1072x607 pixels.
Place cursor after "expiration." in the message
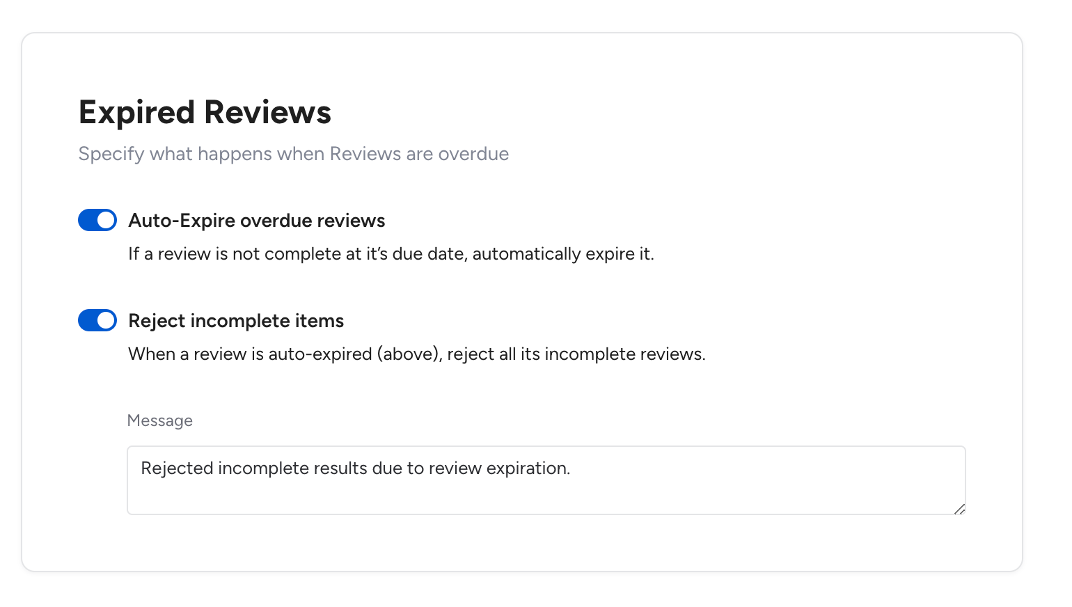(x=572, y=468)
